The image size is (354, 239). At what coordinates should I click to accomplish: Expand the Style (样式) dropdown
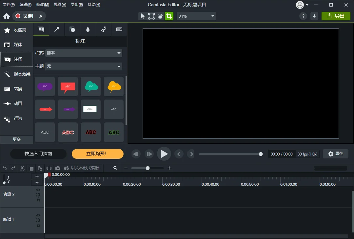click(x=84, y=53)
